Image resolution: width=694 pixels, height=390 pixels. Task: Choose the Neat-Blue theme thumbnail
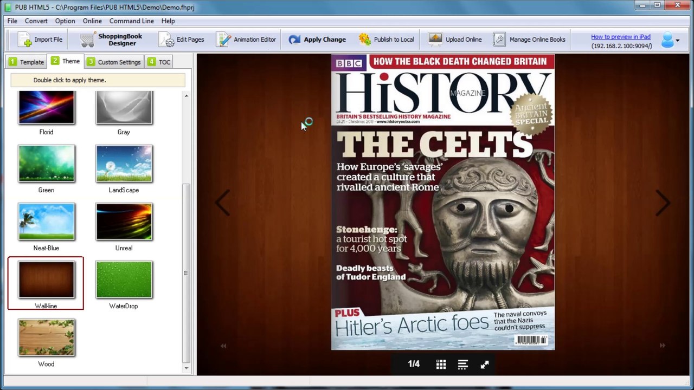point(46,222)
